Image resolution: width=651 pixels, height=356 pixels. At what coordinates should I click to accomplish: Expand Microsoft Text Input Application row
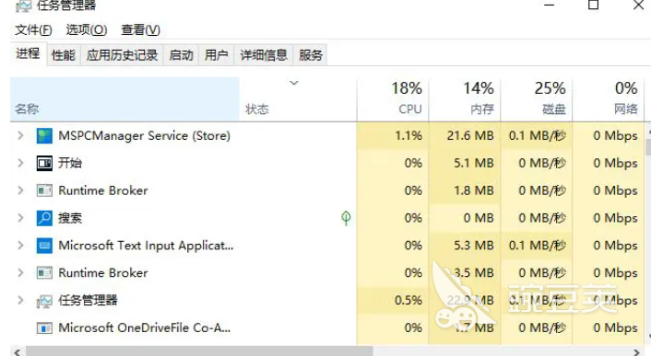point(20,245)
